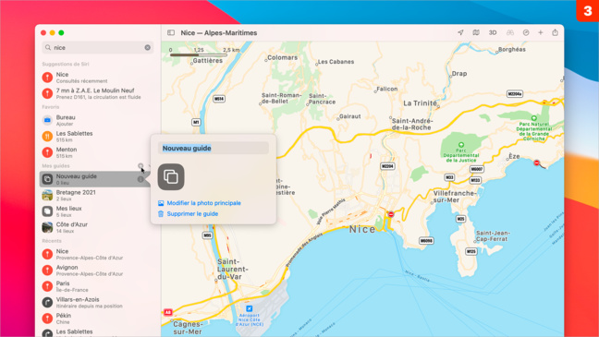Collapse the Mes guides section chevron

[150, 165]
